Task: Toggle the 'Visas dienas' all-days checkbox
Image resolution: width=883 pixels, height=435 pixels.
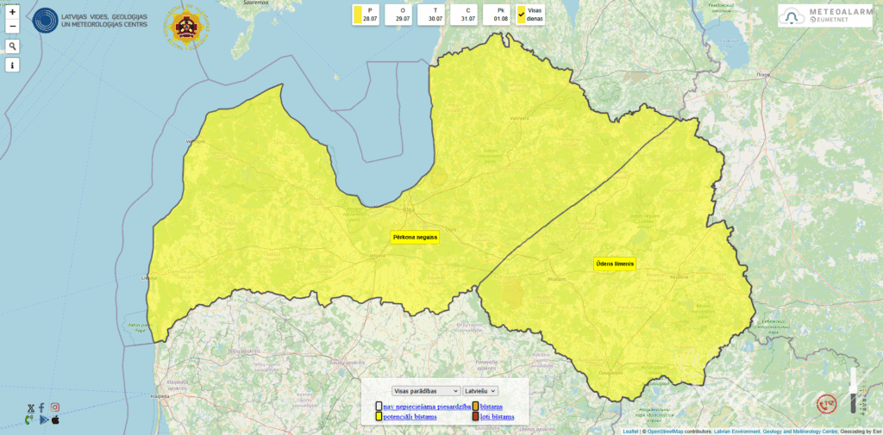Action: tap(521, 14)
